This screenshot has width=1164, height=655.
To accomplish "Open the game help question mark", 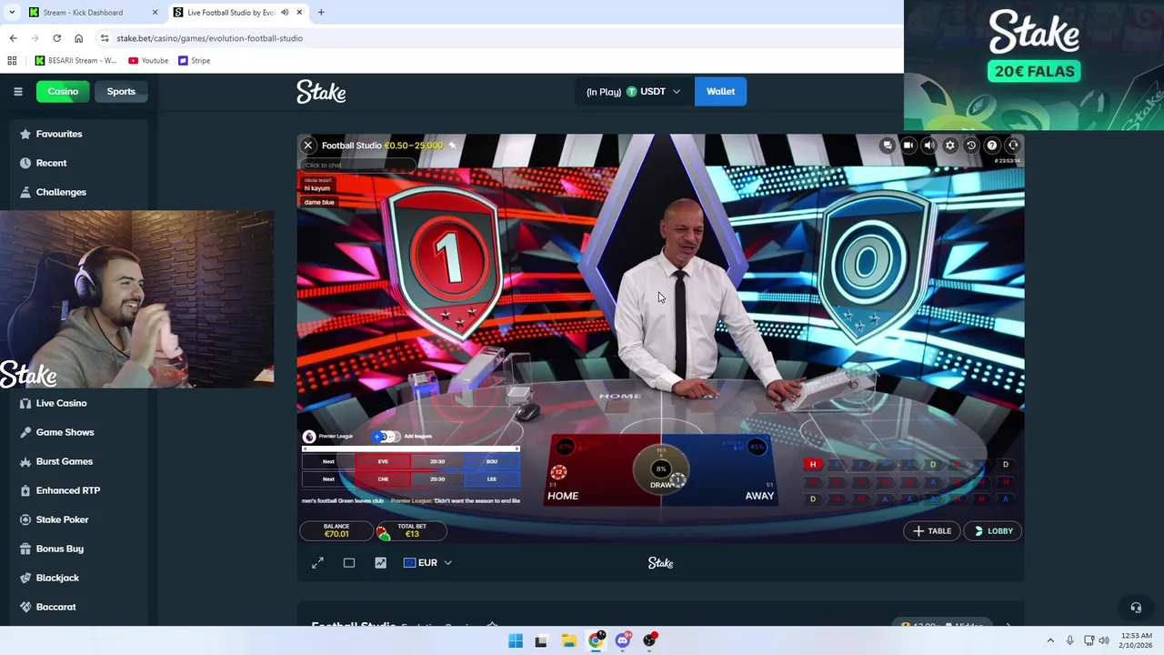I will 992,146.
